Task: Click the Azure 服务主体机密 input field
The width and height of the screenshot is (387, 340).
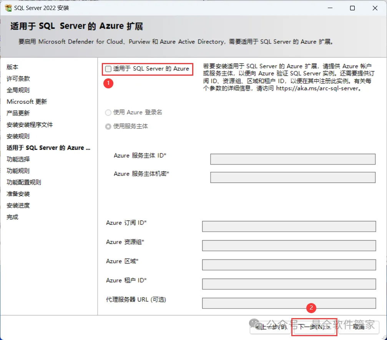Action: (x=293, y=177)
